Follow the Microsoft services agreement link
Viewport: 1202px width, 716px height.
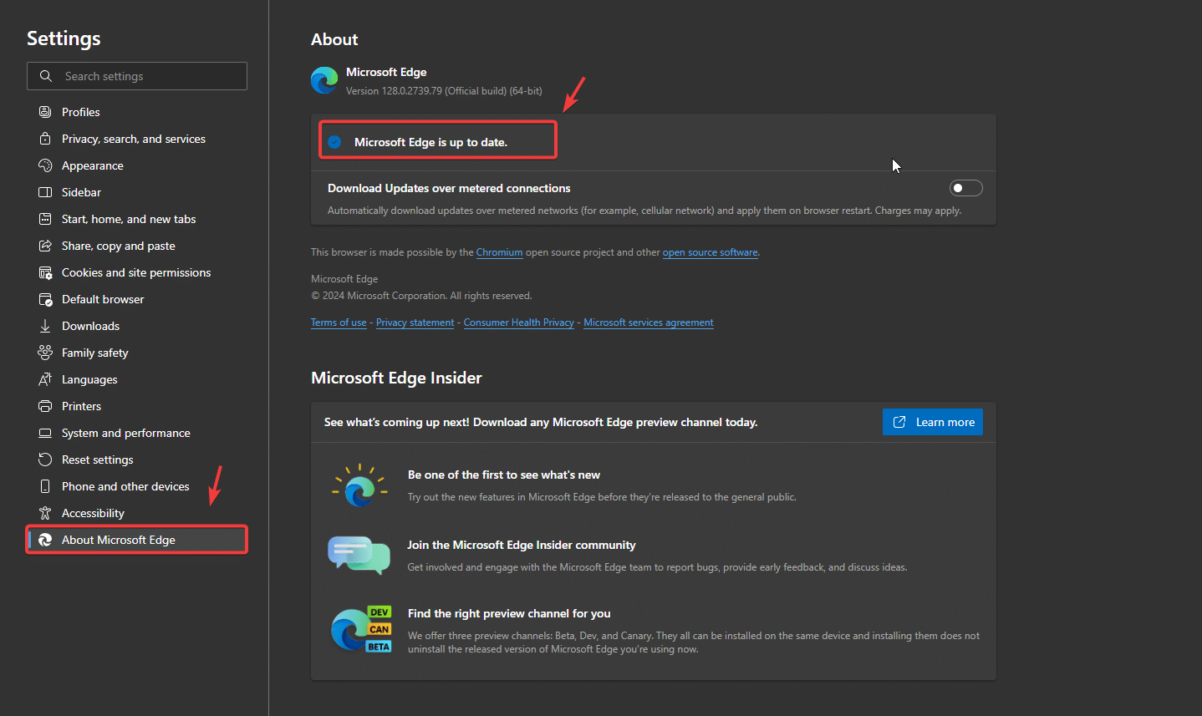pos(648,322)
